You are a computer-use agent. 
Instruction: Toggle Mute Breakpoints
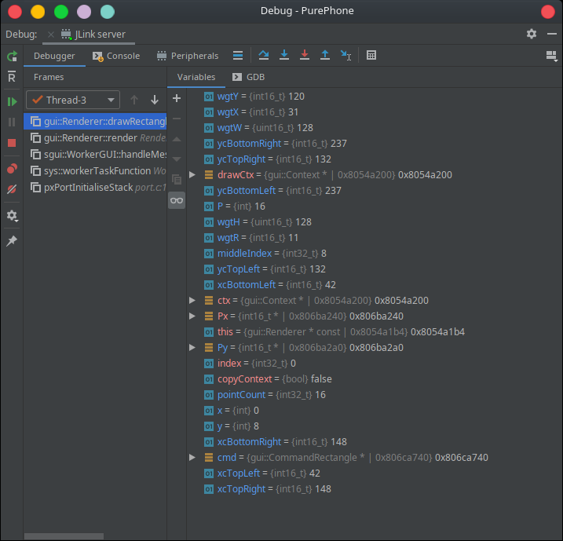pos(12,190)
